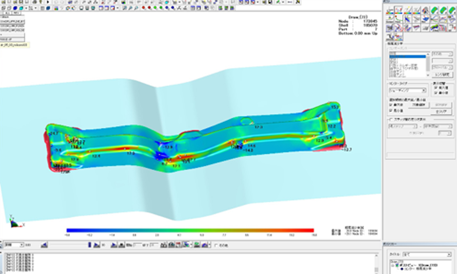Toggle 最小値 checkbox beside 対象選択 button group
This screenshot has height=274, width=457.
coord(390,110)
